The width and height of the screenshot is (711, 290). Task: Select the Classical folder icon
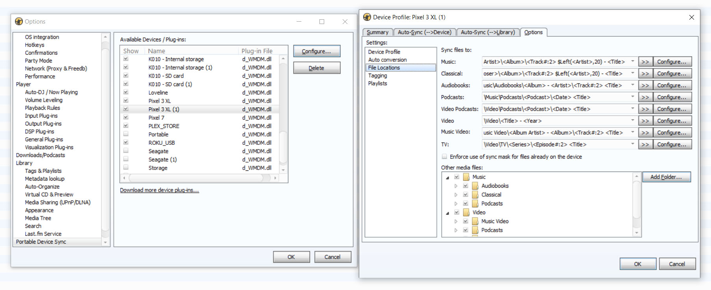[475, 195]
